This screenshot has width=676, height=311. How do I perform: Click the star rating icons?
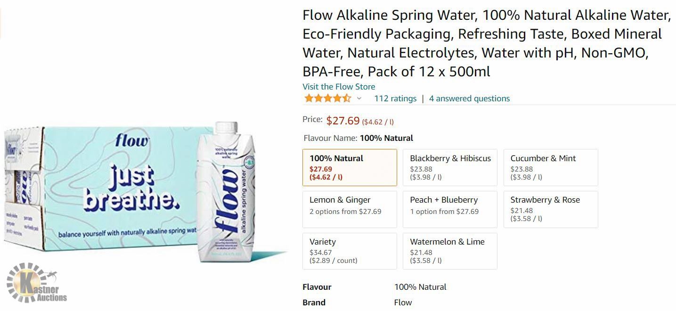click(x=327, y=98)
